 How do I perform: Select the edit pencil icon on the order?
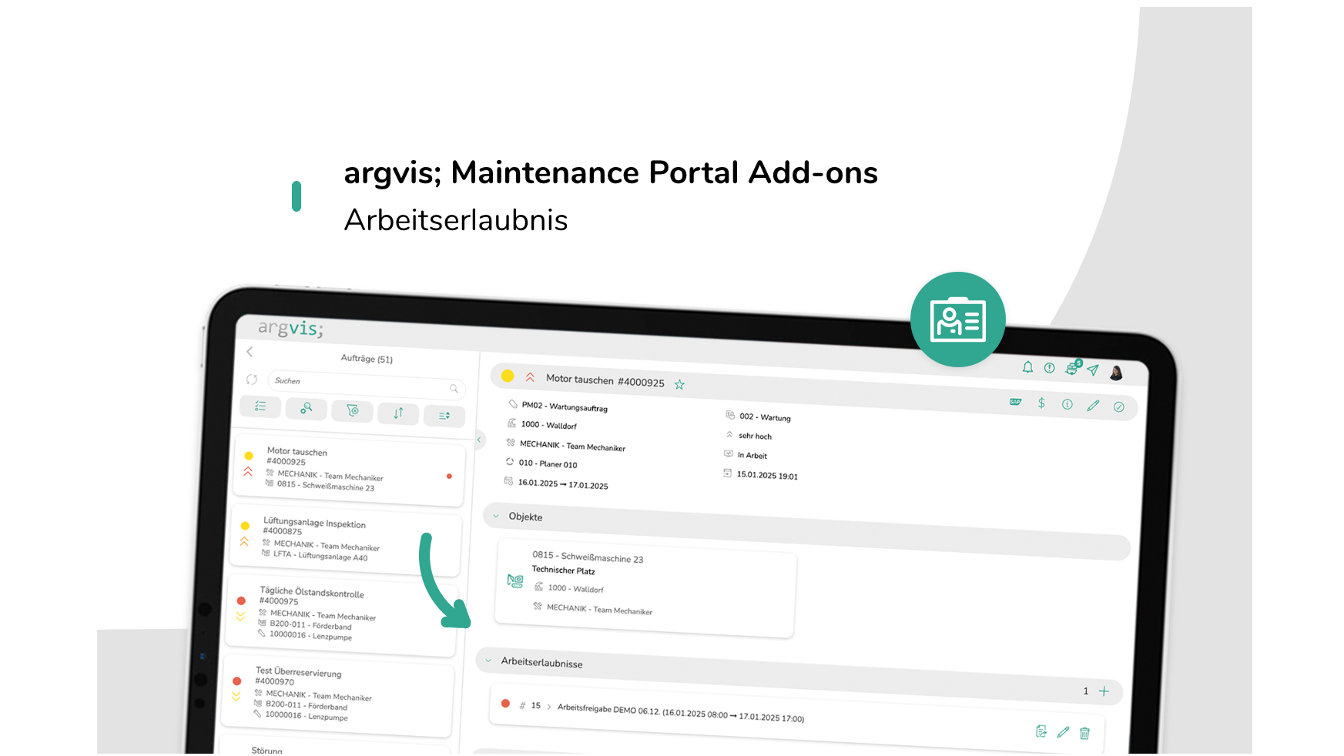[1093, 406]
